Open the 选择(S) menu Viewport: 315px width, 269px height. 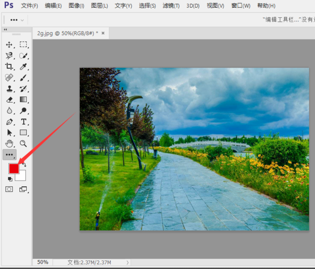coord(147,6)
